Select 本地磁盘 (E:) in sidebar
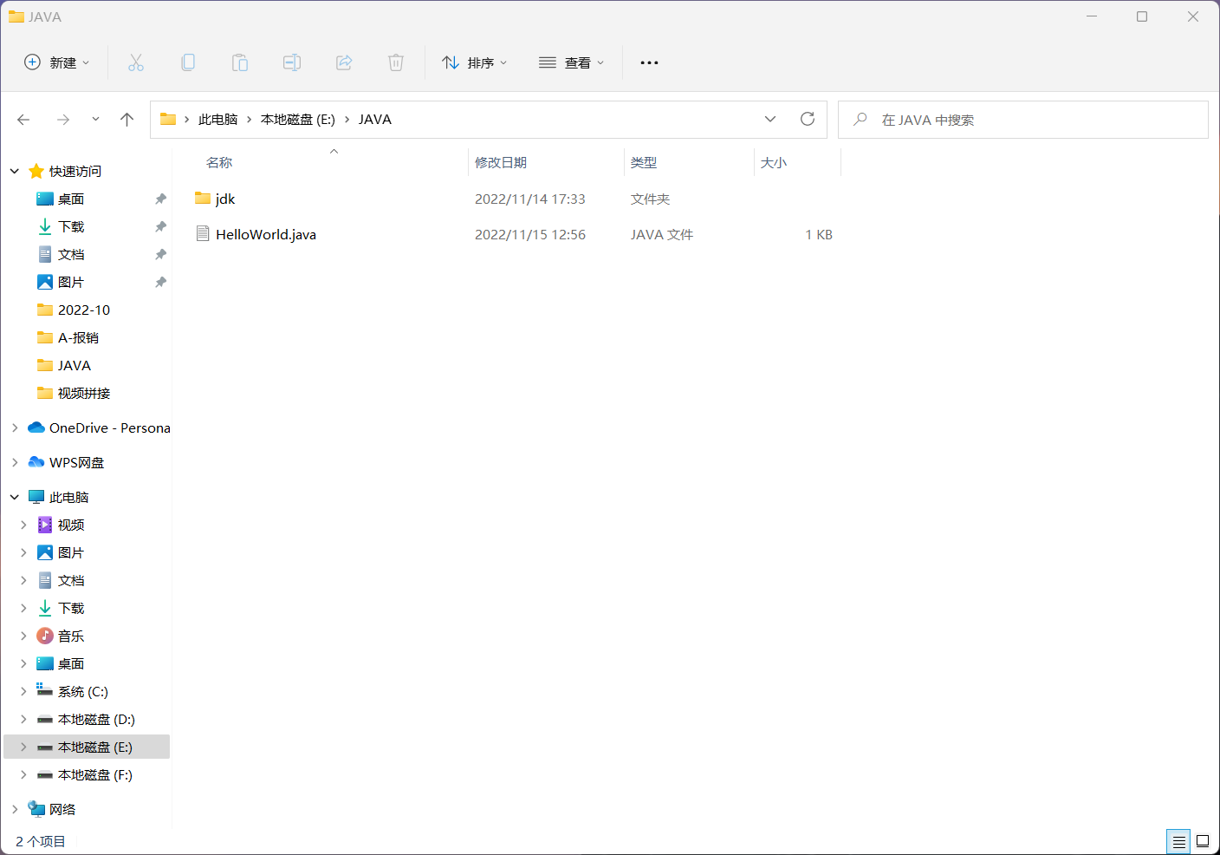 pos(87,747)
